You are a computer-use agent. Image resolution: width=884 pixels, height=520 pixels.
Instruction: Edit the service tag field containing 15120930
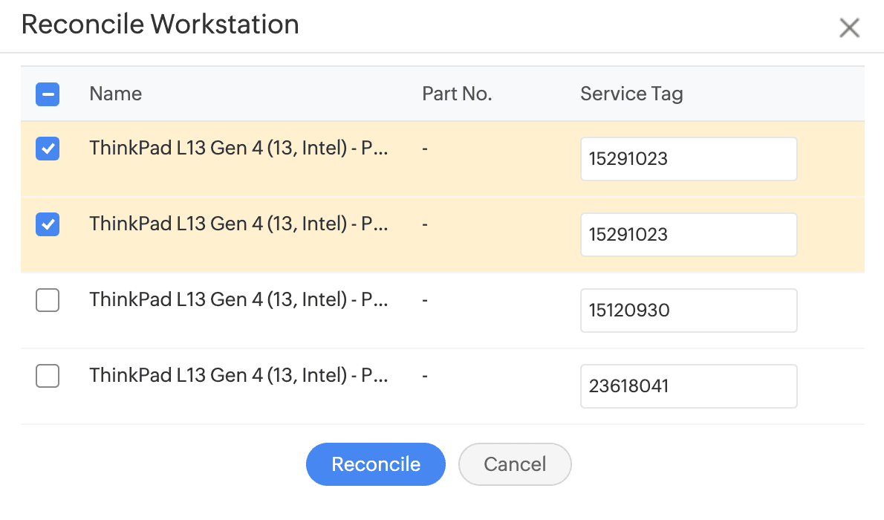pos(688,311)
